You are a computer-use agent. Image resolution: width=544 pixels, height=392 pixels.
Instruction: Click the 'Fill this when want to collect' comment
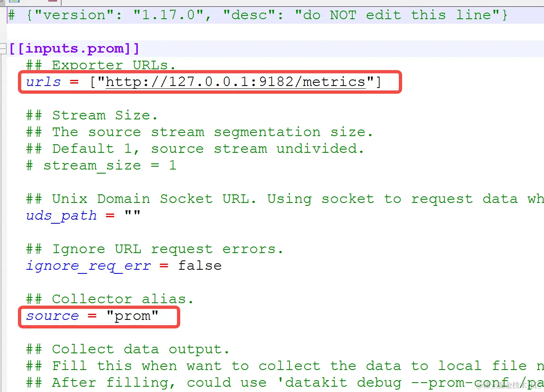285,366
